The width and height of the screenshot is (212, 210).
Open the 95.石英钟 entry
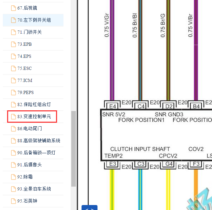pos(33,201)
